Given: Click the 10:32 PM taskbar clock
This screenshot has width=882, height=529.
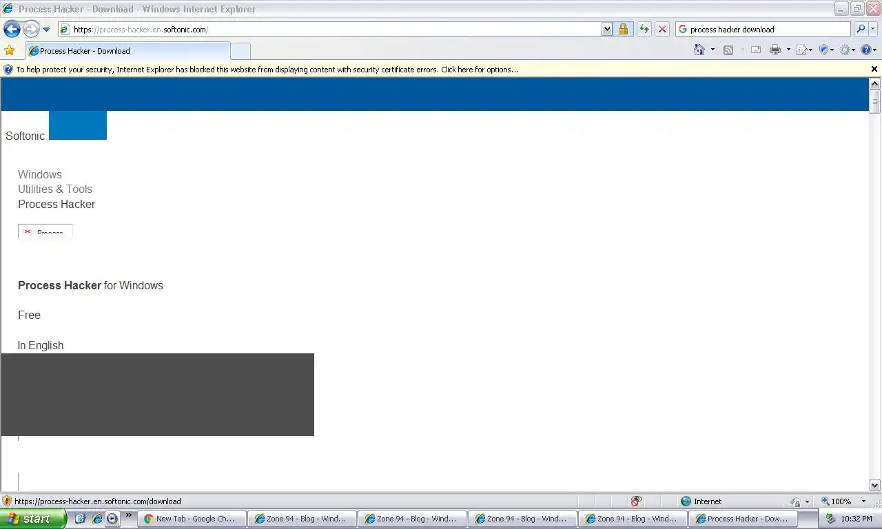Looking at the screenshot, I should tap(857, 519).
